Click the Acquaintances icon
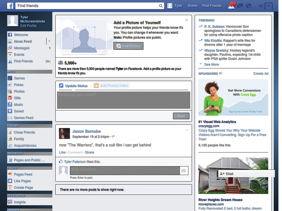 10,145
